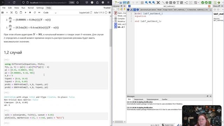The height and width of the screenshot is (126, 224).
Task: Bookmark this page with star icon
Action: pos(78,2)
